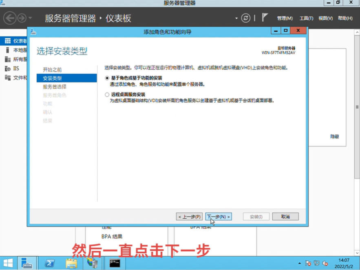The image size is (360, 270).
Task: Click the forward arrow in Server Manager header
Action: (22, 18)
